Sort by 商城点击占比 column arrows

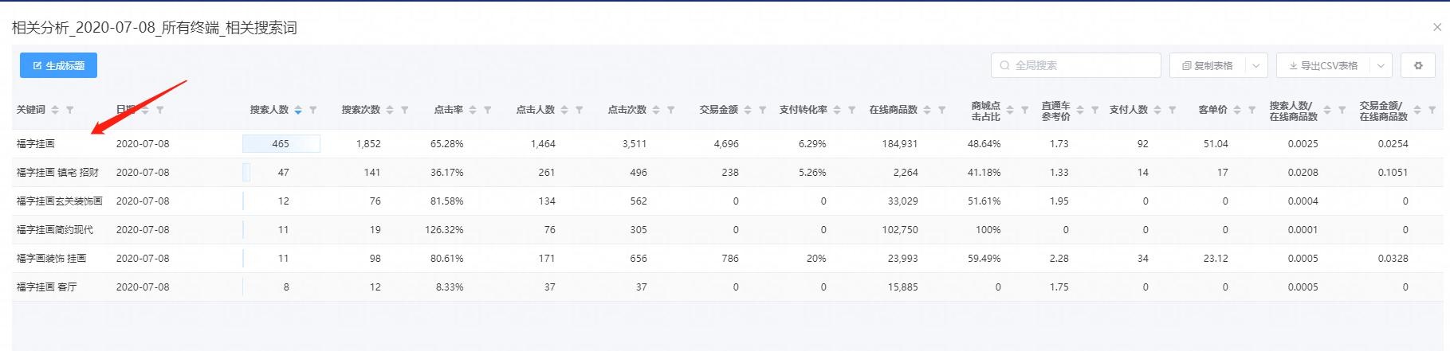point(1010,110)
